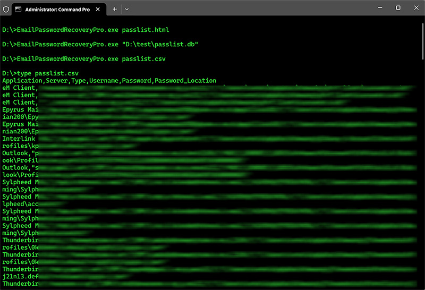Expand the new tab profile dropdown chevron
This screenshot has width=425, height=290.
tap(126, 9)
